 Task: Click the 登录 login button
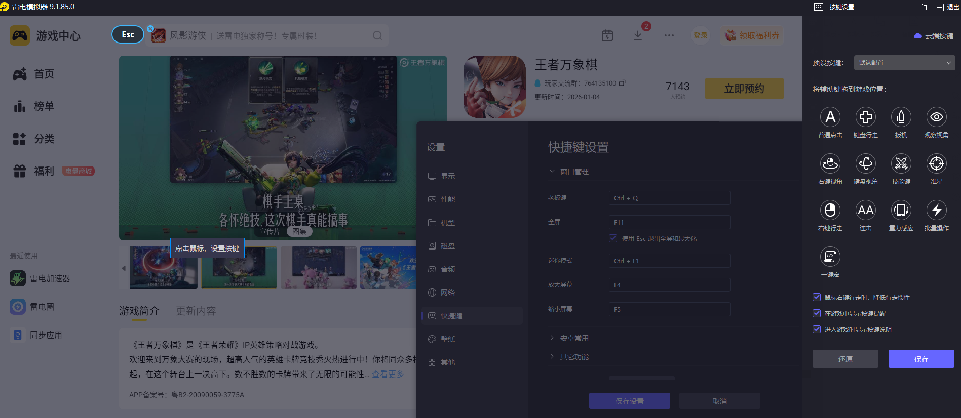(x=700, y=35)
